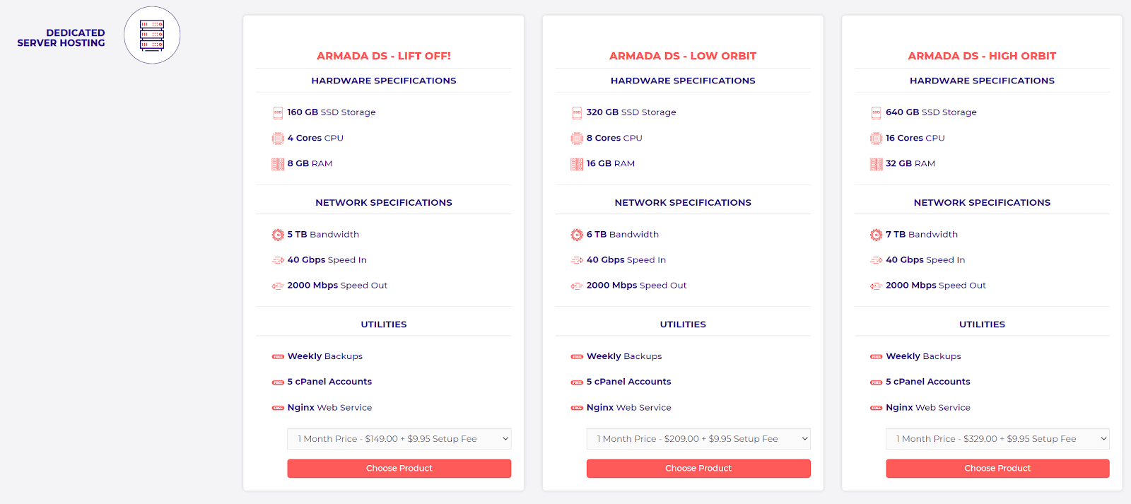Image resolution: width=1131 pixels, height=504 pixels.
Task: Click the bandwidth gear icon on Lift Off plan
Action: click(x=276, y=234)
